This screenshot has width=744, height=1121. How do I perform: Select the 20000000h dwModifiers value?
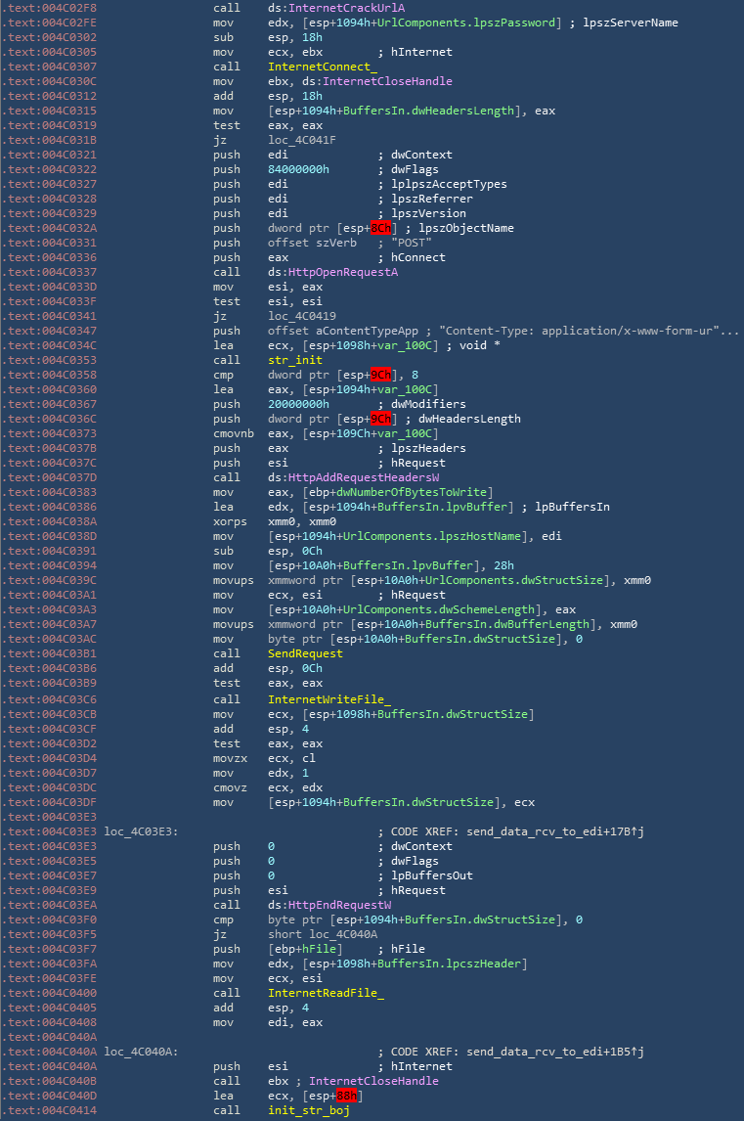(x=298, y=404)
